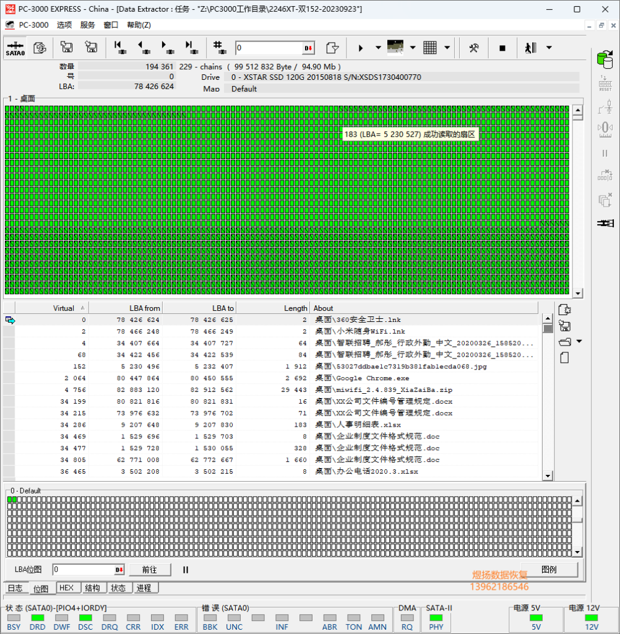620x634 pixels.
Task: Click the red D arrow in the toolbar sector field
Action: point(308,48)
